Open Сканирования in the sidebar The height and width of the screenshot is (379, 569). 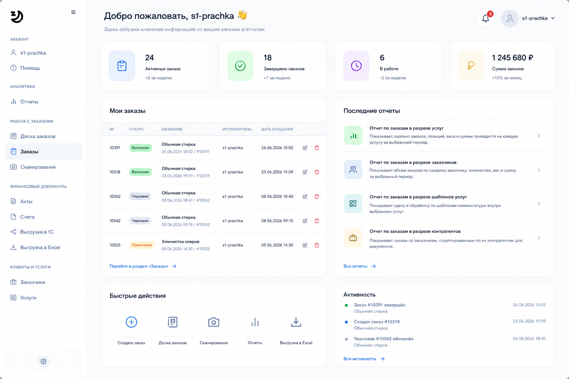(43, 167)
